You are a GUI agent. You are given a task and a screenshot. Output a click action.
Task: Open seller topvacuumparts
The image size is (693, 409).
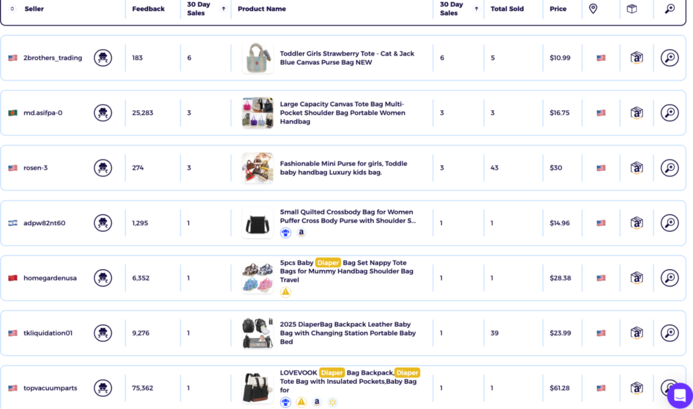(50, 388)
